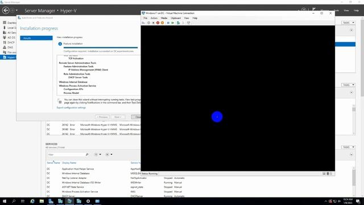Click the Revert icon in VM toolbar
Screen dimensions: 364x205
[x=183, y=23]
